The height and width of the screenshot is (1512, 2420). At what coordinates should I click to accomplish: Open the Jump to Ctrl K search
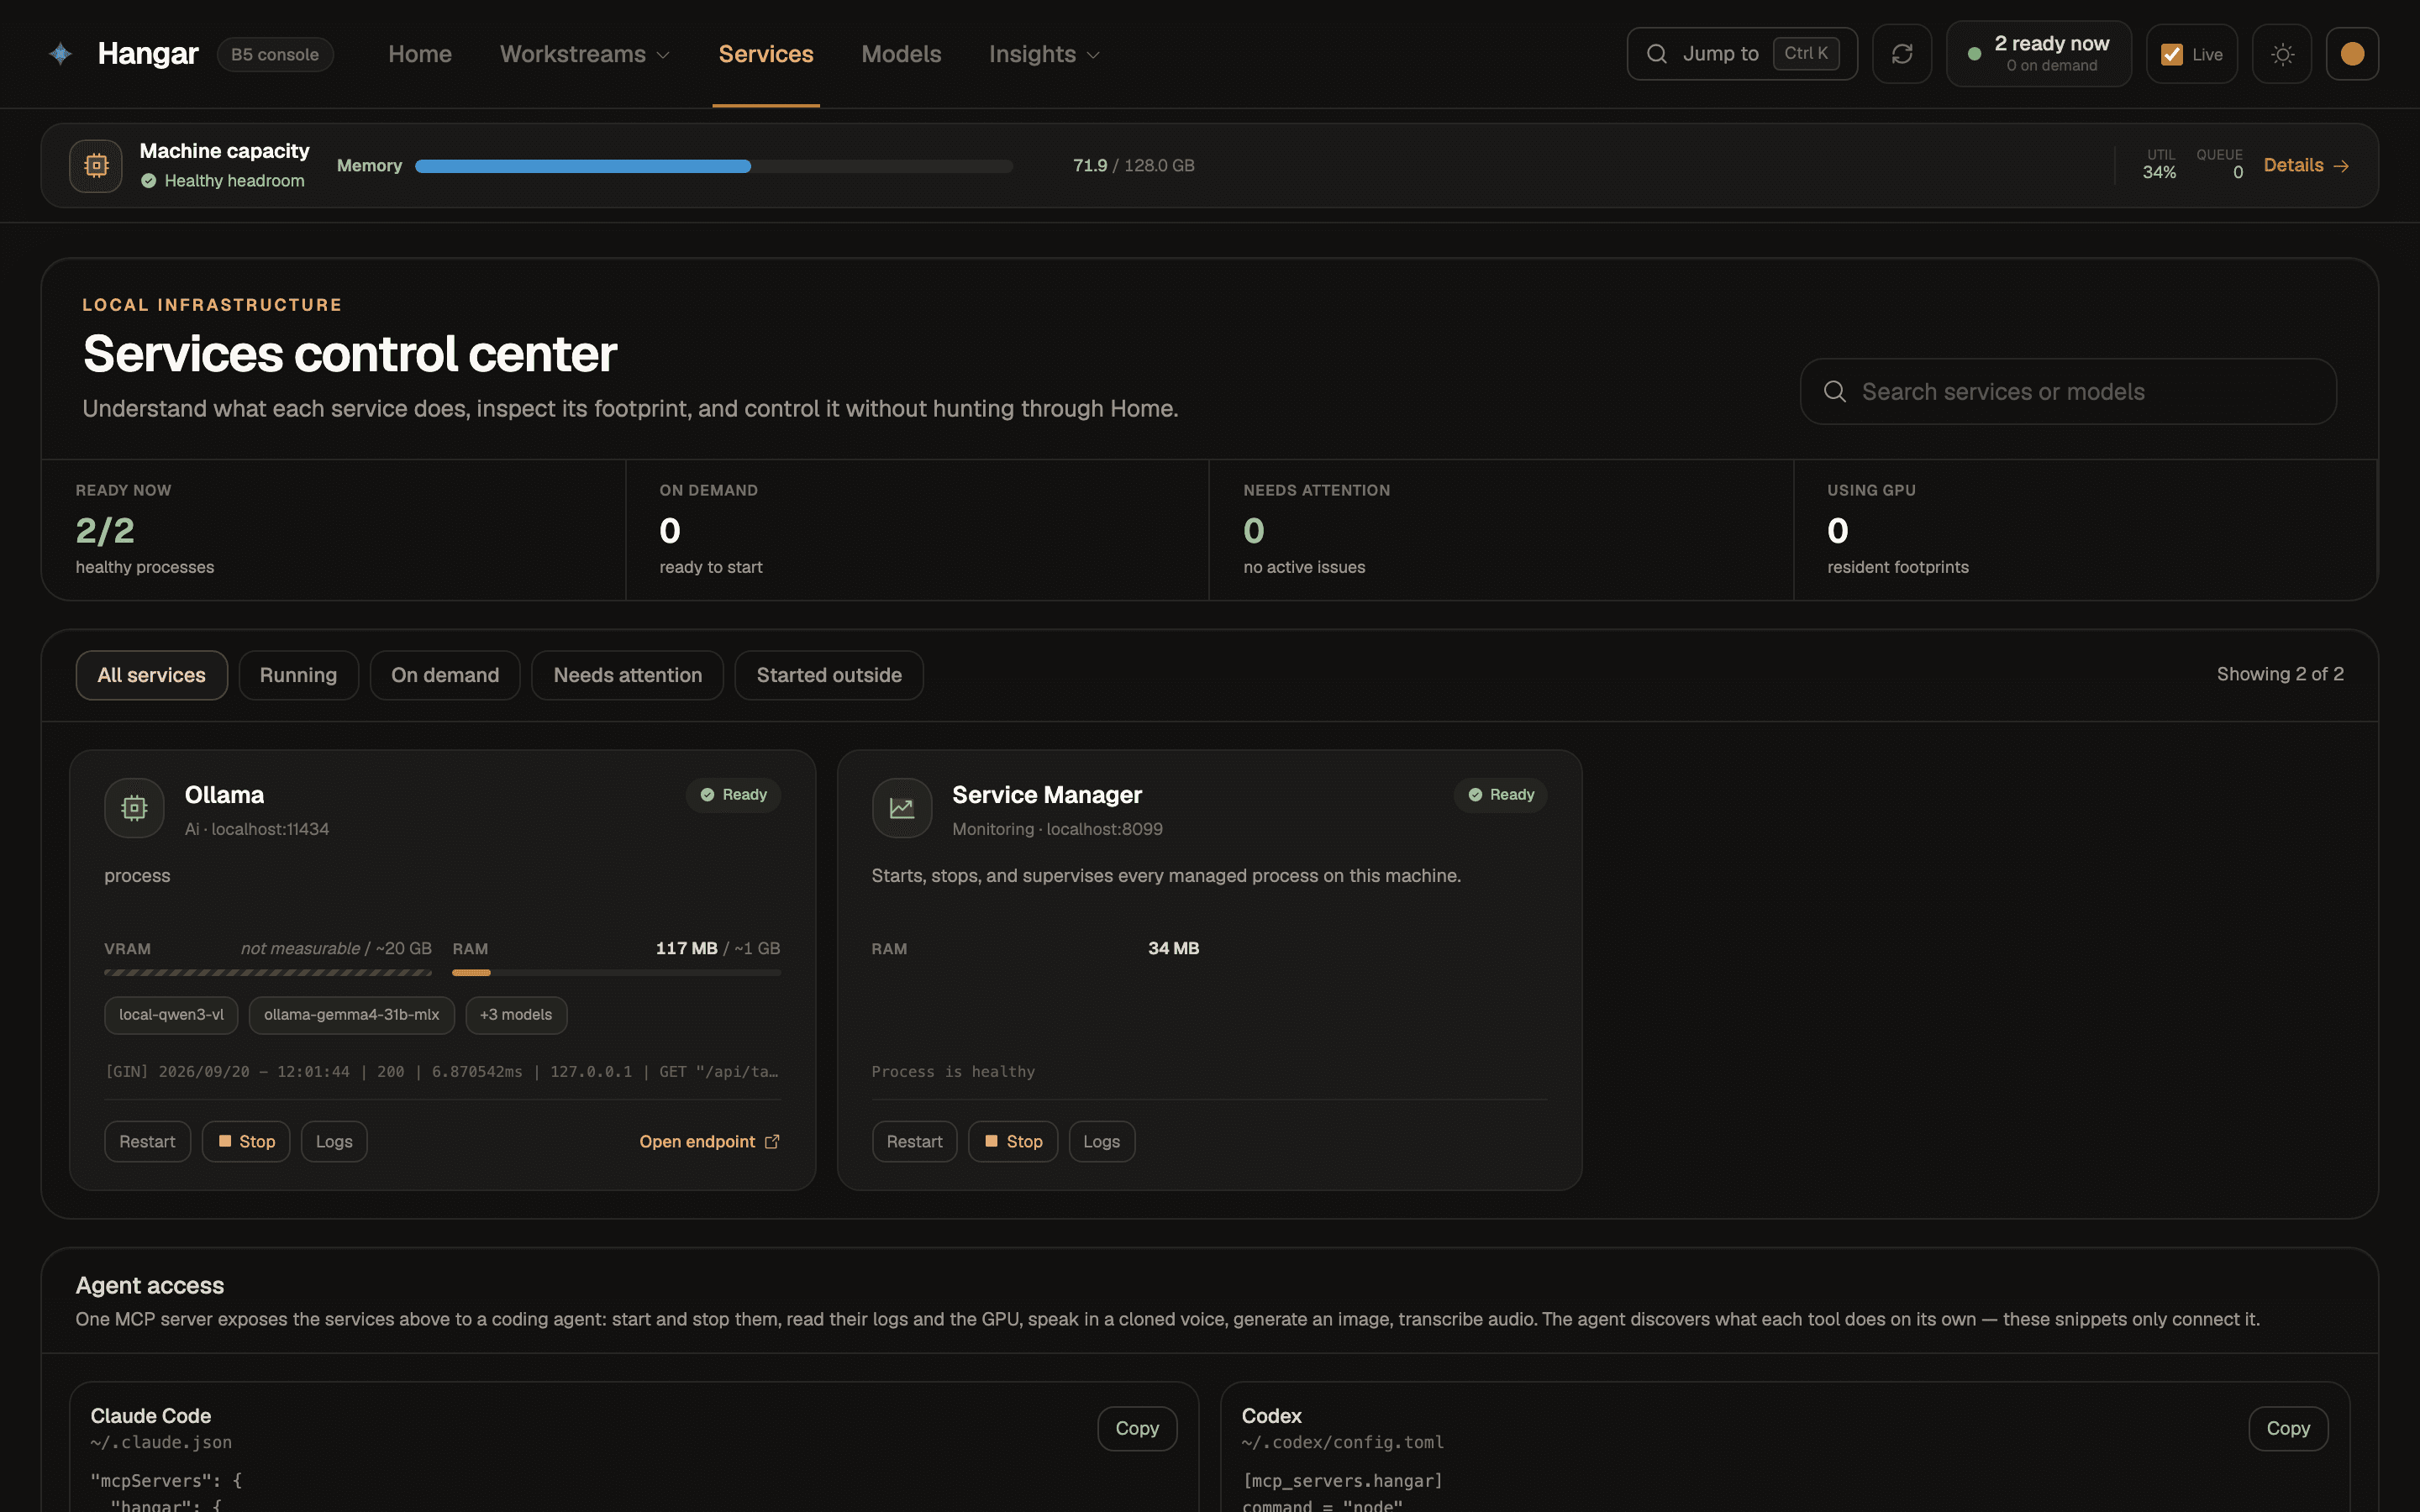1742,54
